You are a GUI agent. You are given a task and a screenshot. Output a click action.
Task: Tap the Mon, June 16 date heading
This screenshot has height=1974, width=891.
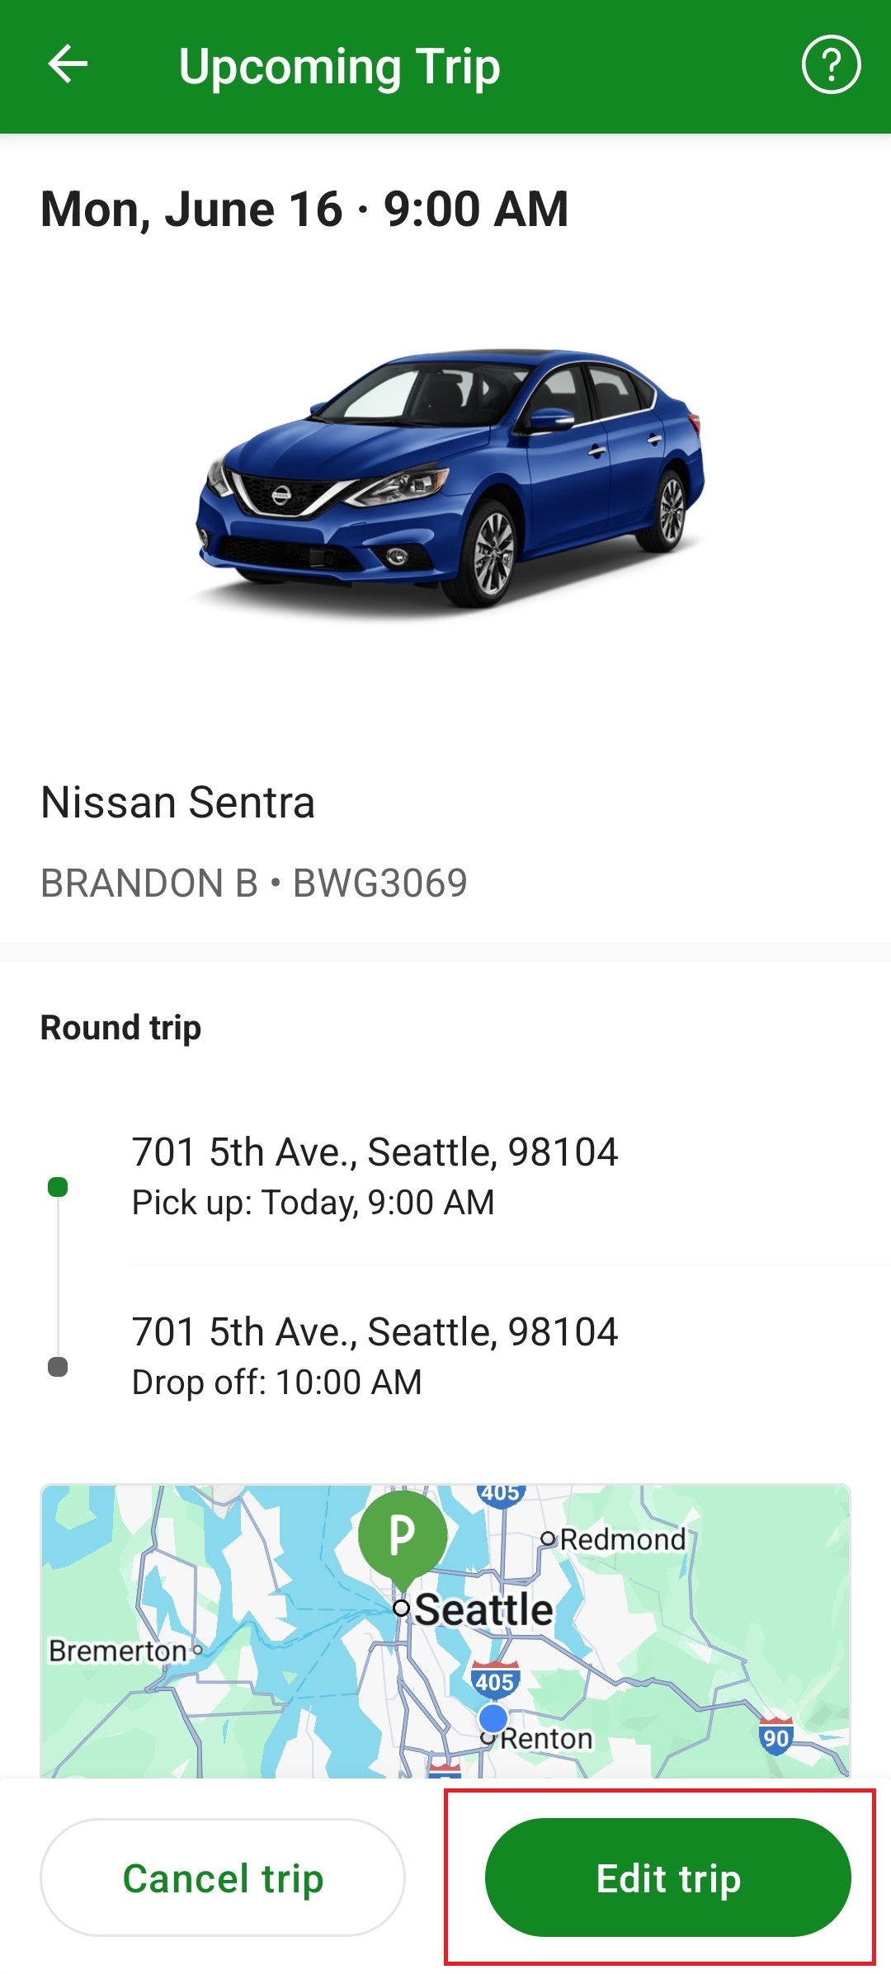(x=304, y=209)
